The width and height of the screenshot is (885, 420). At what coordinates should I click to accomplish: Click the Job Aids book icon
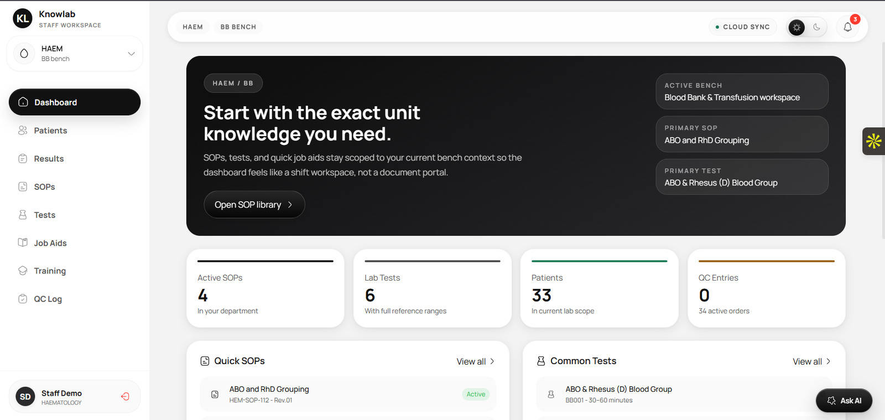pyautogui.click(x=23, y=242)
